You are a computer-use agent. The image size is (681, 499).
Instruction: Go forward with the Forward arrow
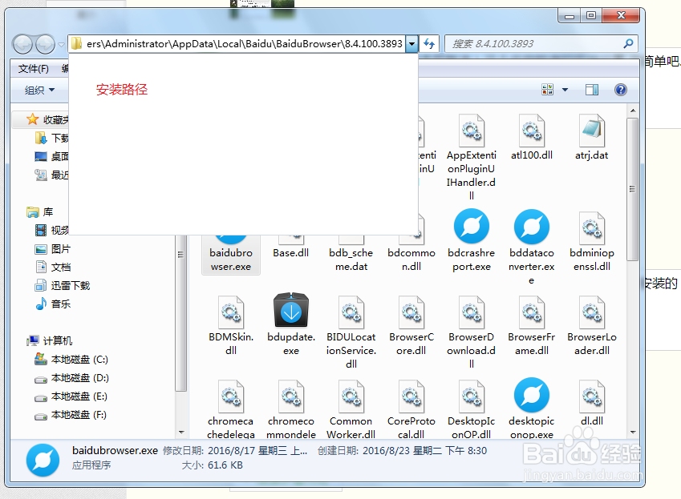click(45, 44)
